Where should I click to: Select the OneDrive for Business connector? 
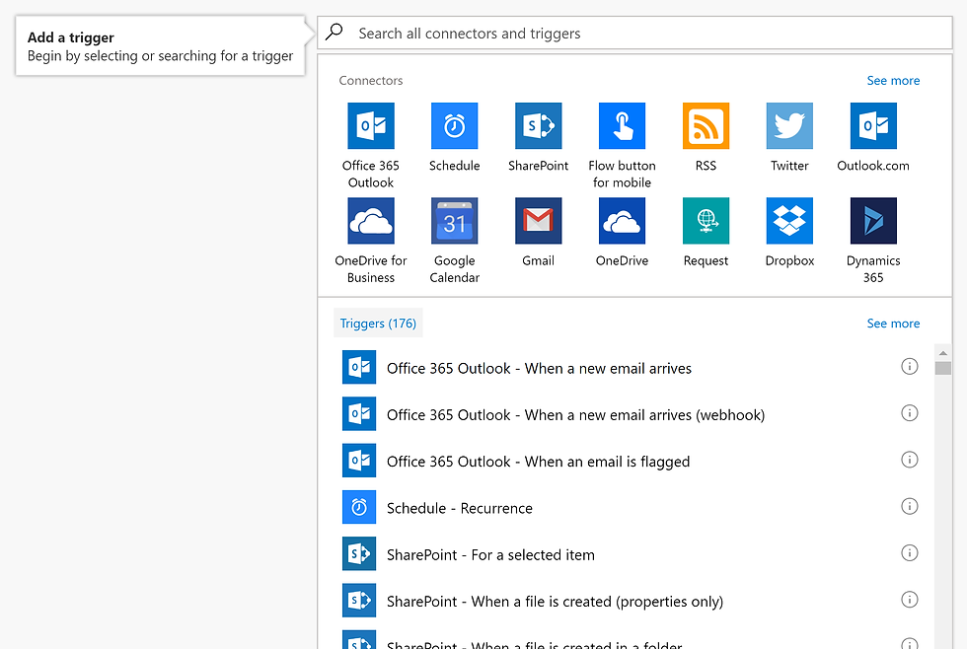(x=371, y=221)
